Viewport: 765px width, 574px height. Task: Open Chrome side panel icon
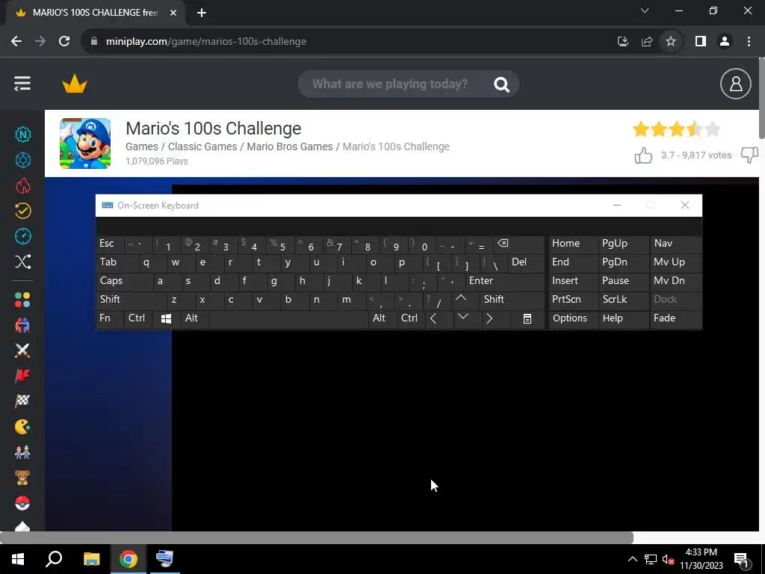click(701, 42)
